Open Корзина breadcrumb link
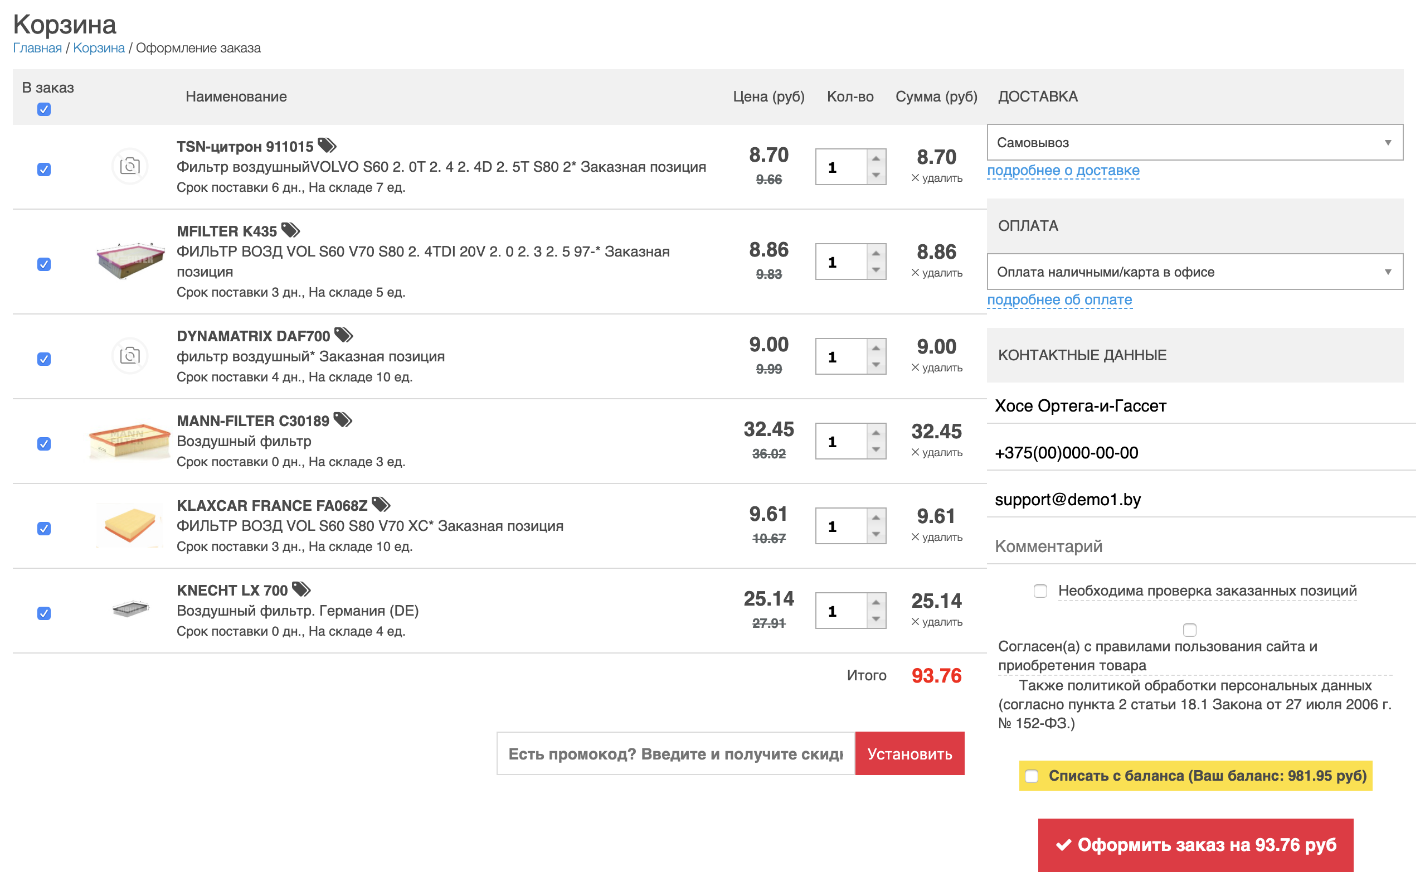1425x895 pixels. [x=99, y=48]
